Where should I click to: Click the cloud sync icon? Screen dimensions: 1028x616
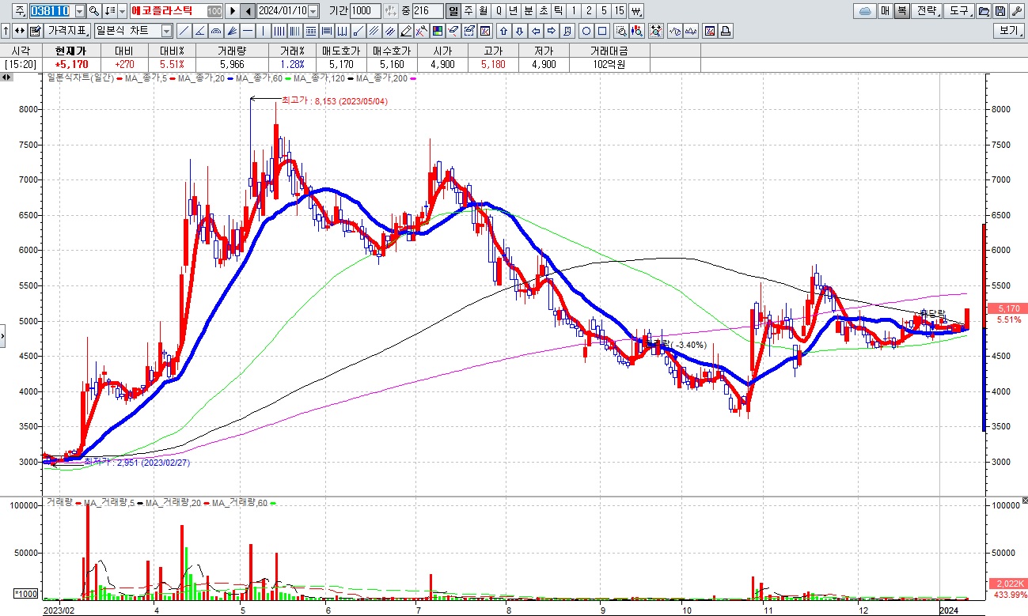pos(864,11)
